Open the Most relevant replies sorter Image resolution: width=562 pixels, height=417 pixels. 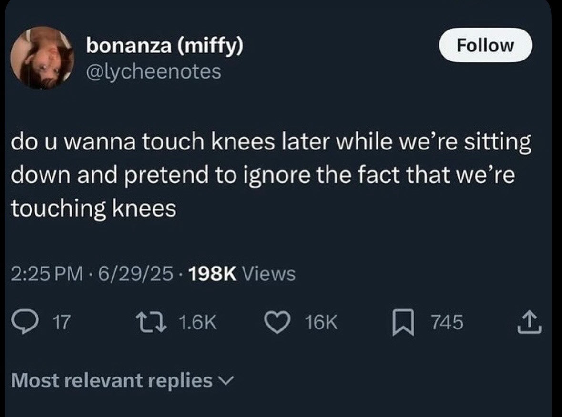[x=112, y=380]
